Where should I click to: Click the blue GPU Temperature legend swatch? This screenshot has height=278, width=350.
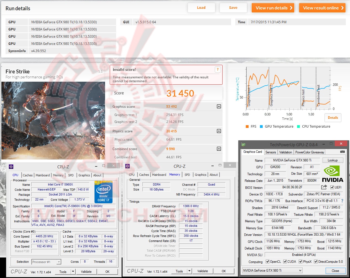click(261, 127)
